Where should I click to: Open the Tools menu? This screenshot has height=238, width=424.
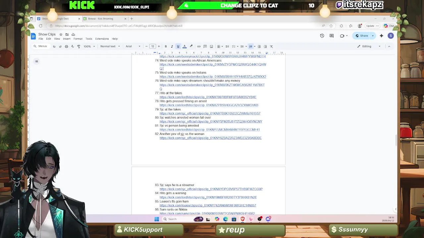point(89,39)
